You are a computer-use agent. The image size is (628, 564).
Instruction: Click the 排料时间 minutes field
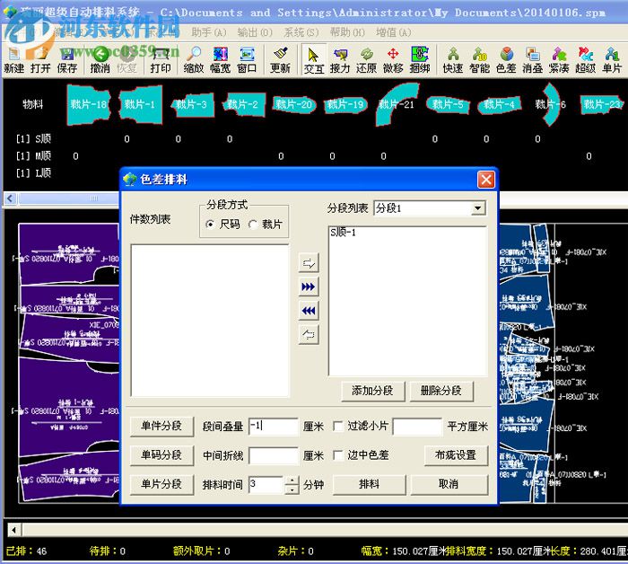pyautogui.click(x=266, y=485)
